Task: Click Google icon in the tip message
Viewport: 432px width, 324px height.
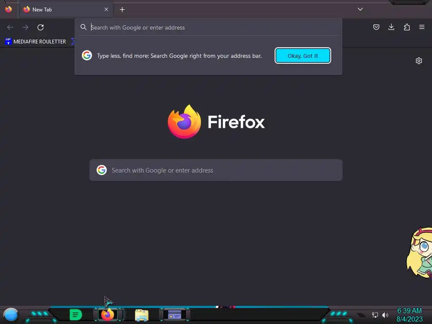Action: click(x=87, y=56)
